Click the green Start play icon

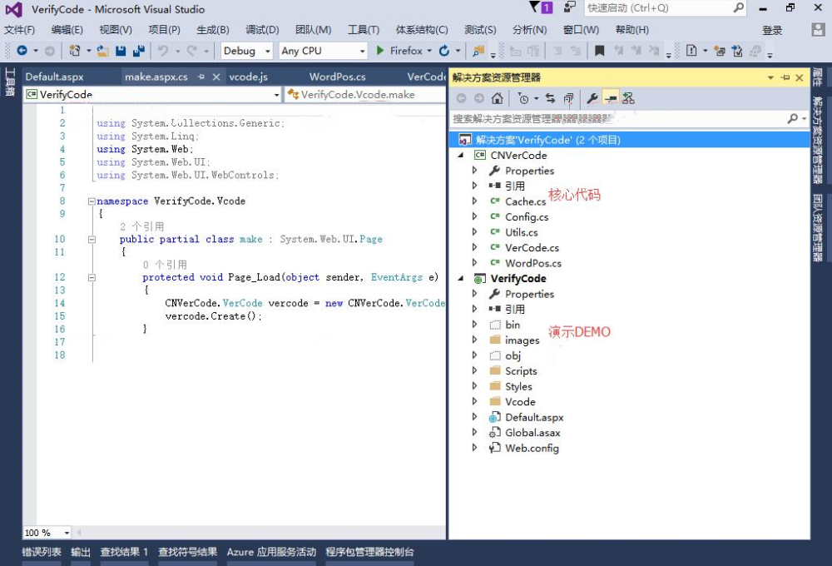click(x=380, y=51)
